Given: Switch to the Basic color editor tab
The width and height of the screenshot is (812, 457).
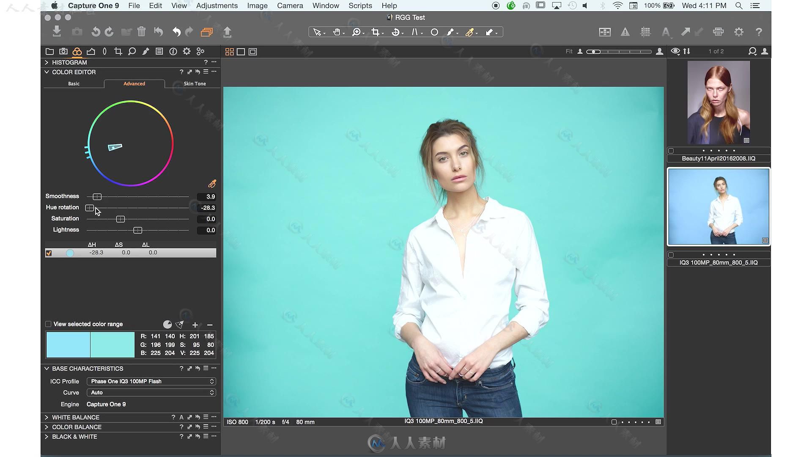Looking at the screenshot, I should 74,84.
